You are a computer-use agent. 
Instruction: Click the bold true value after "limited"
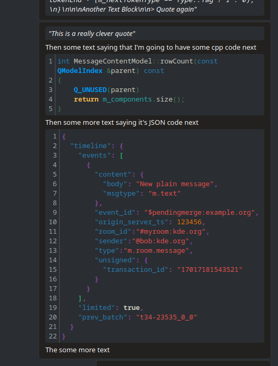click(131, 308)
